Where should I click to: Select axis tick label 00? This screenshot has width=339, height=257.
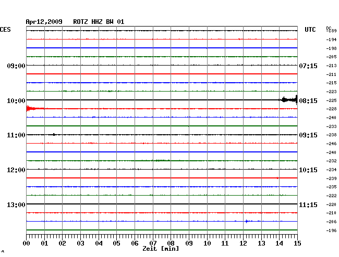(x=26, y=243)
